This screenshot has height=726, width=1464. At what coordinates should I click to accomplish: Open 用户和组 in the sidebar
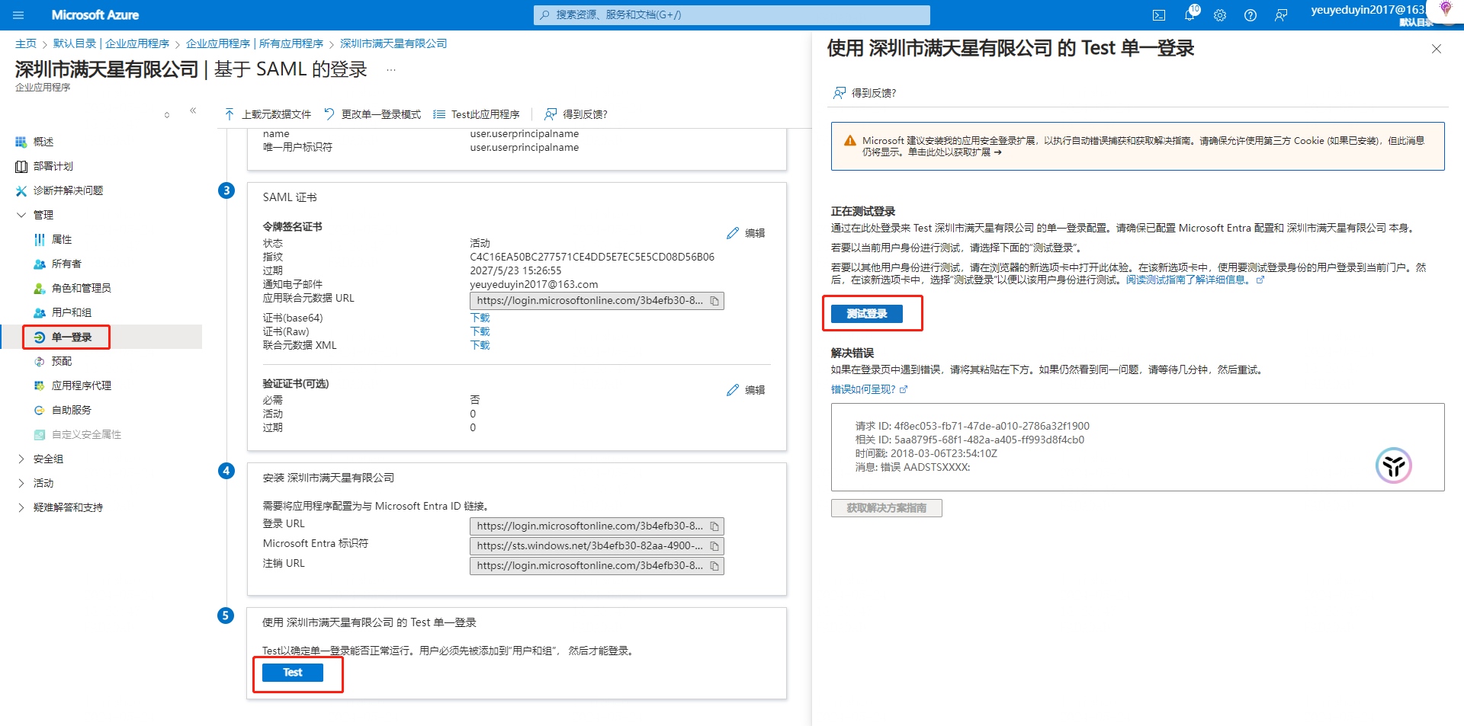tap(72, 312)
